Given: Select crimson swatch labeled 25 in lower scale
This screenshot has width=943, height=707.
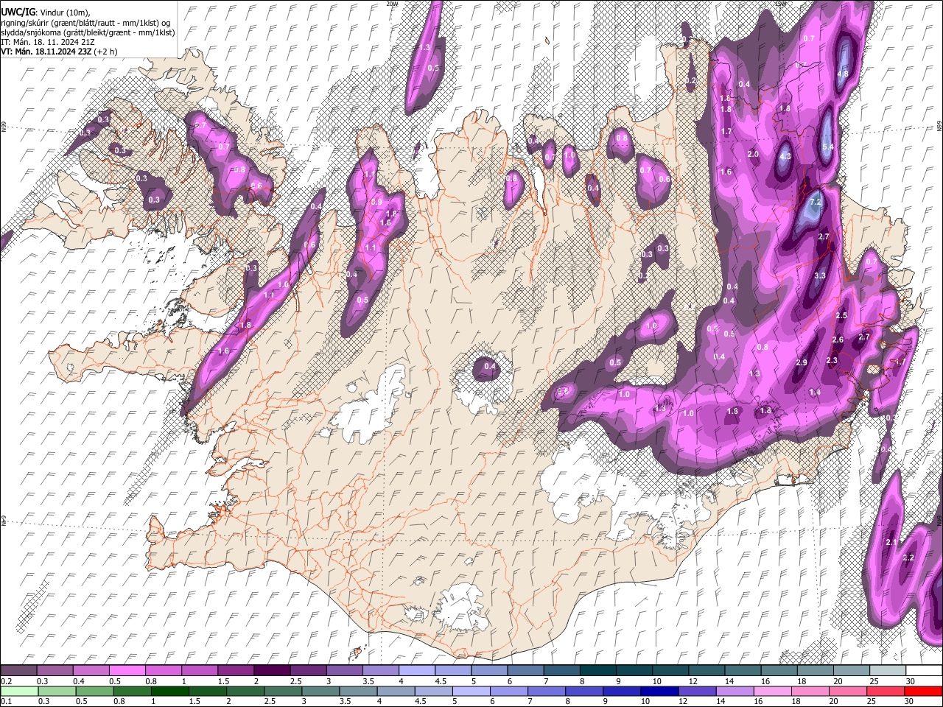Looking at the screenshot, I should coord(886,691).
